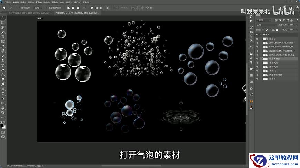Open the Edit Toolbar three-dots icon

coord(3,117)
